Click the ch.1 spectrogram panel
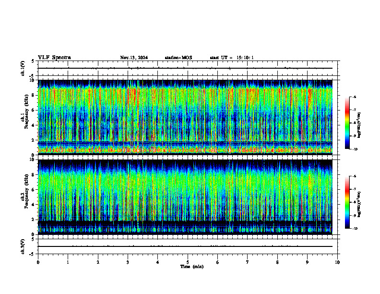 pyautogui.click(x=185, y=117)
